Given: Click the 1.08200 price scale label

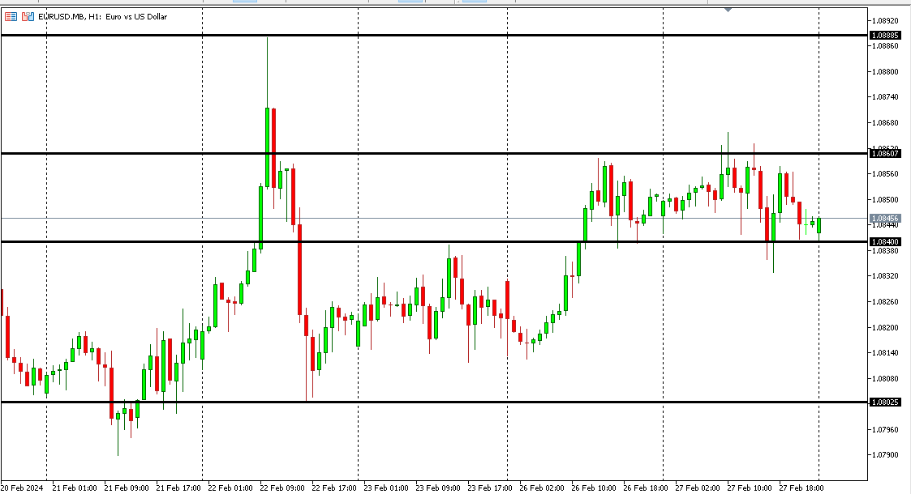Looking at the screenshot, I should click(885, 328).
